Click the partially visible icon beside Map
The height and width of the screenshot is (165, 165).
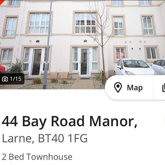(163, 88)
